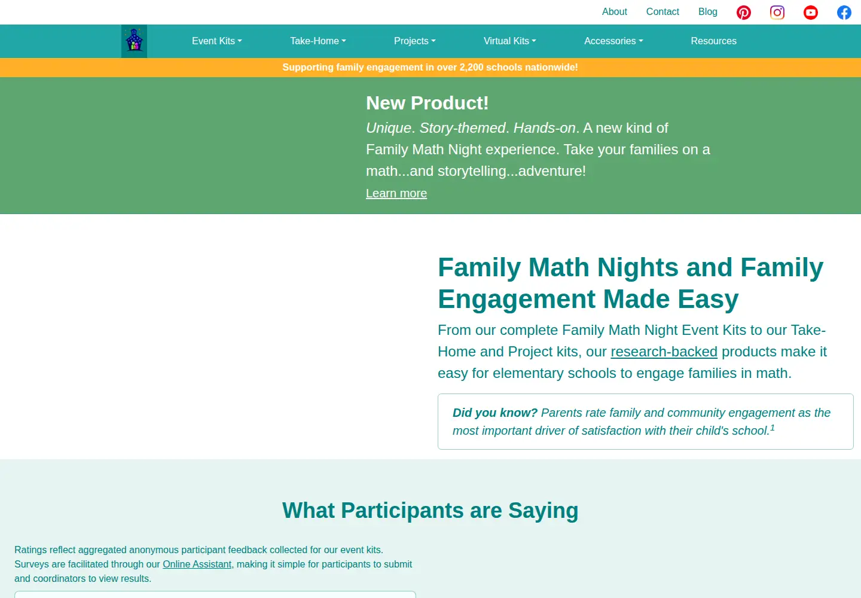This screenshot has width=861, height=598.
Task: Open the Pinterest profile icon
Action: [744, 13]
